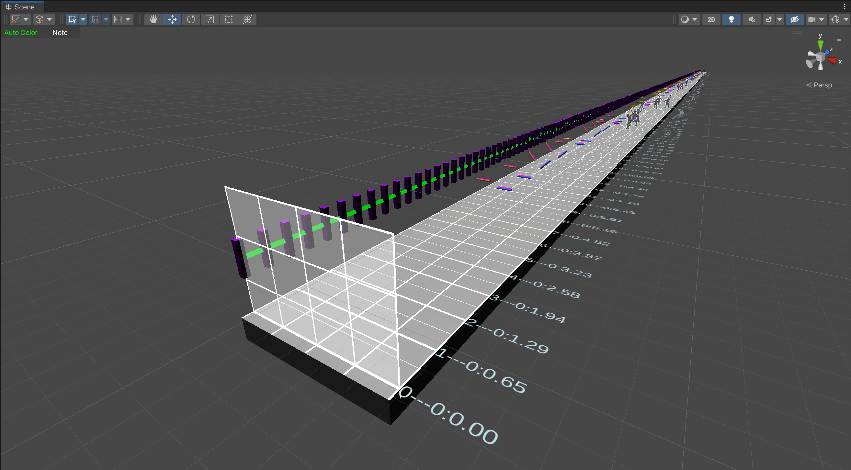Toggle snapping with the magnet icon
This screenshot has height=470, width=851.
(x=96, y=19)
